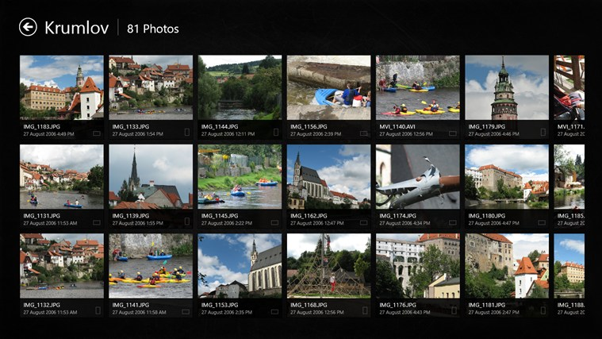
Task: Open the IMG_1145.JPG rafting photo
Action: tap(240, 177)
